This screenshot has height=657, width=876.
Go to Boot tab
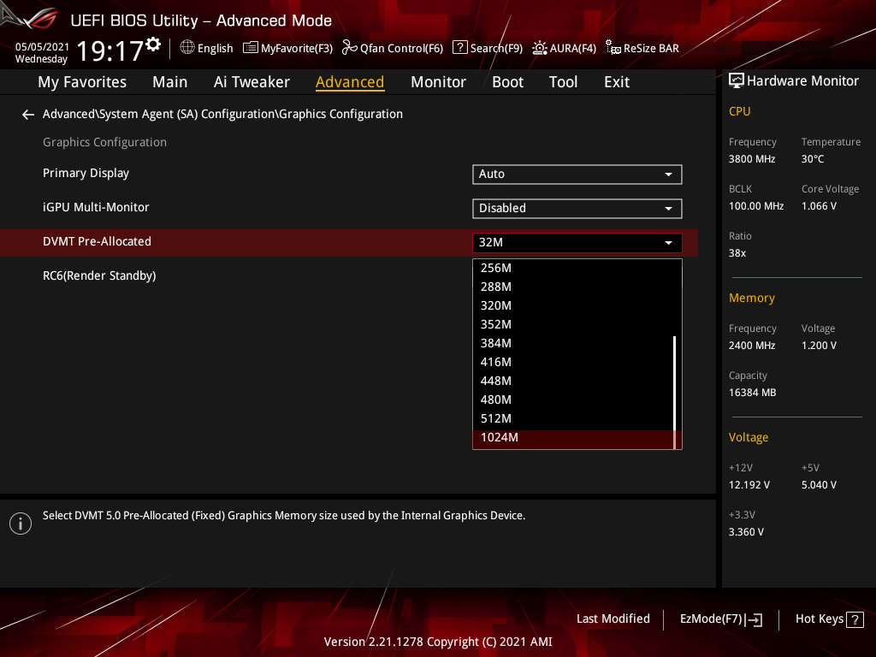pos(507,82)
